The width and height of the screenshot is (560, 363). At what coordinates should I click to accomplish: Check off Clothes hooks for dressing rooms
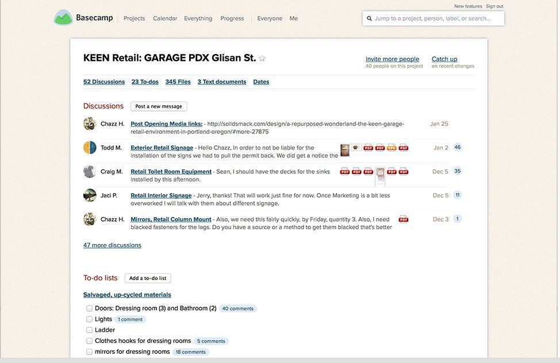(89, 341)
